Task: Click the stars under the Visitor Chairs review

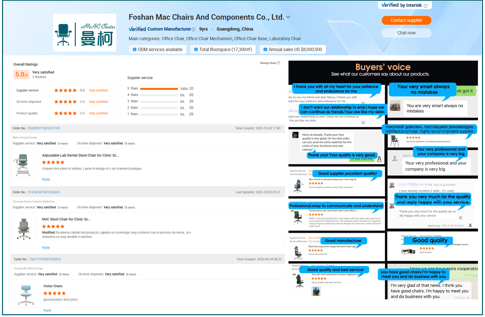Action: tap(55, 294)
